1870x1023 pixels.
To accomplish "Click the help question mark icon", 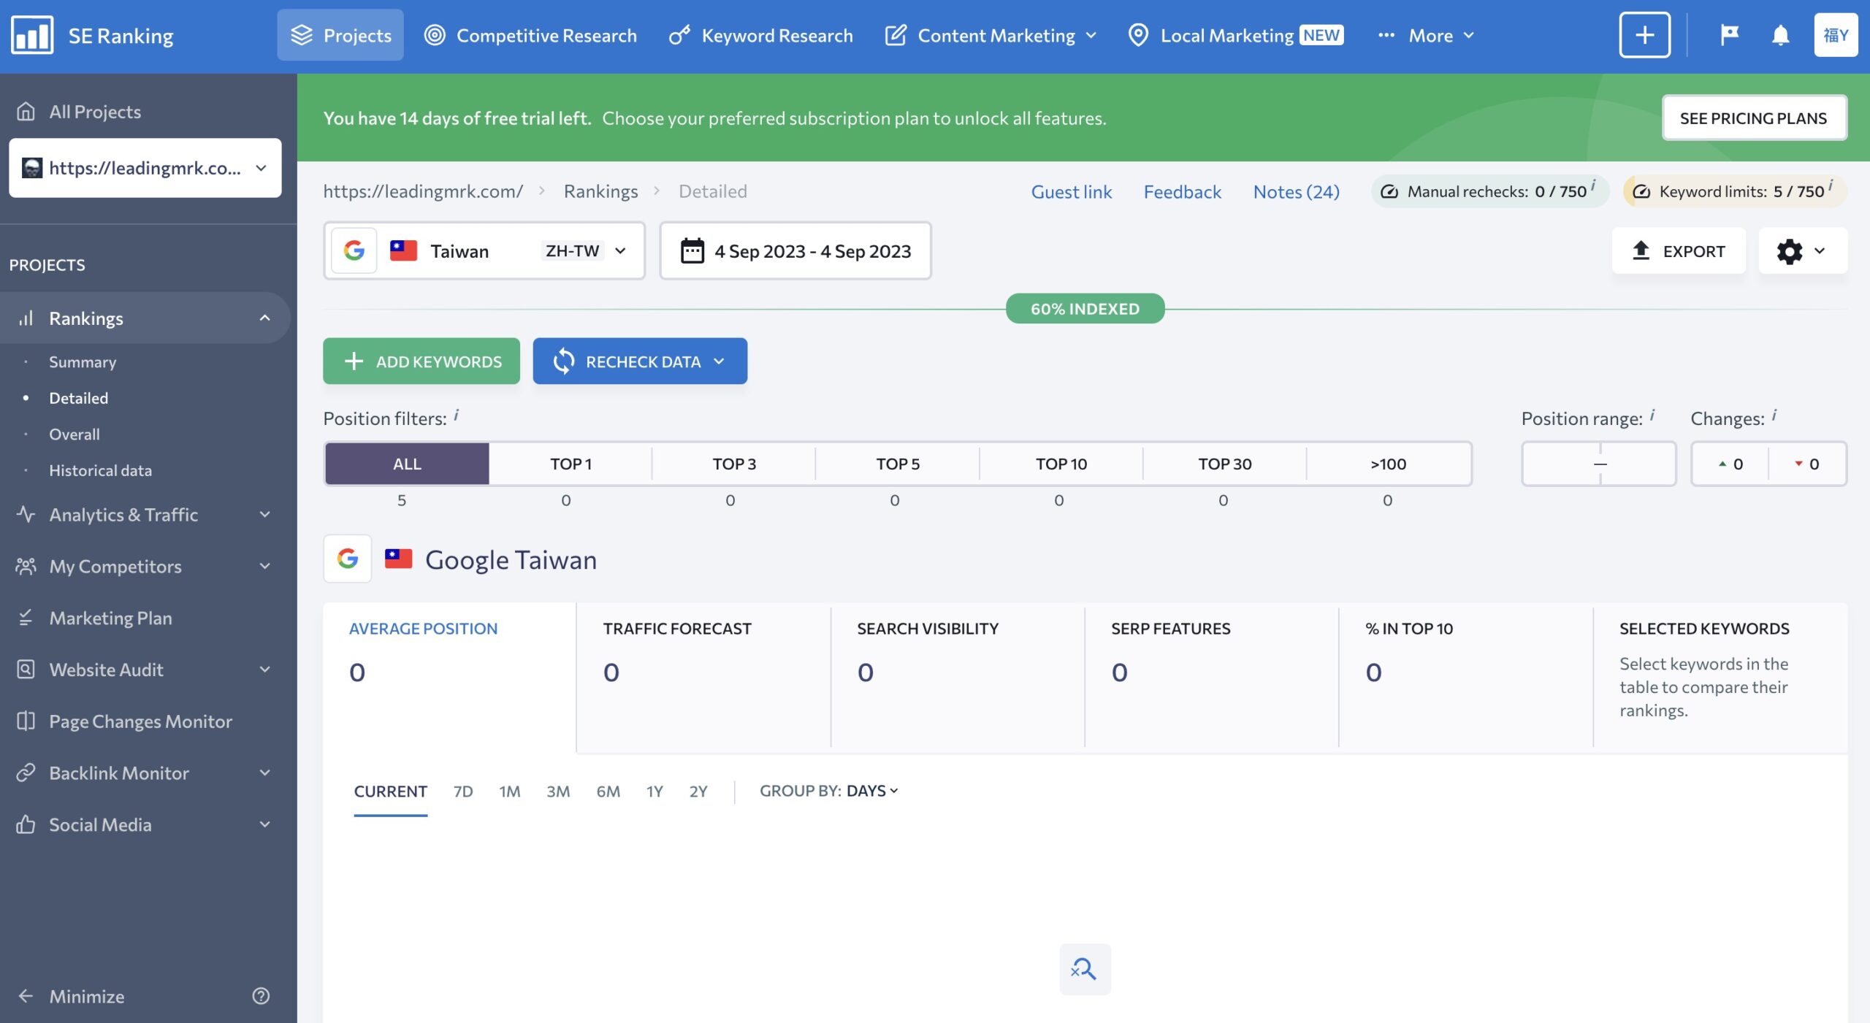I will tap(261, 996).
